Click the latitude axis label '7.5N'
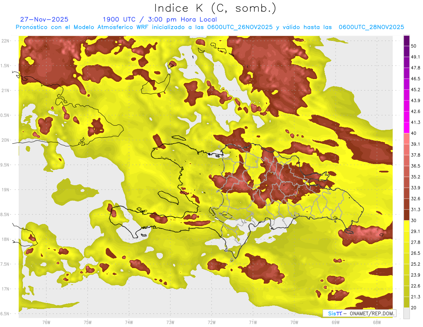The image size is (423, 327). (x=5, y=265)
